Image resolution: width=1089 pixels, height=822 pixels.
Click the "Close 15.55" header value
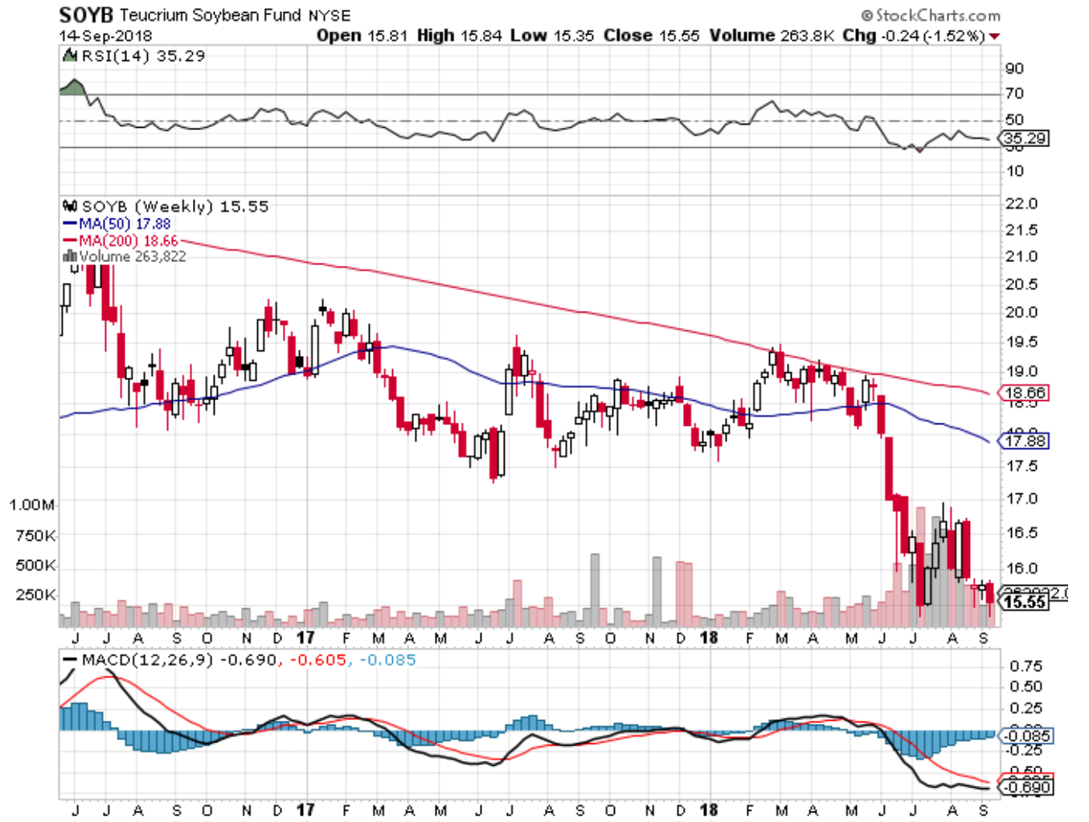[x=652, y=36]
